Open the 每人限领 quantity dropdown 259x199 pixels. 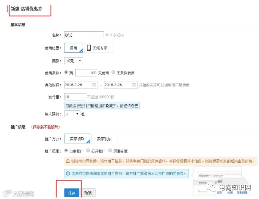[72, 114]
